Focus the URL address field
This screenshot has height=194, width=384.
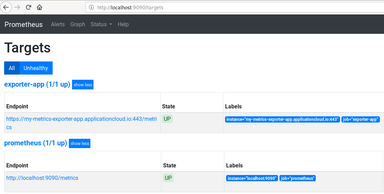(x=235, y=7)
